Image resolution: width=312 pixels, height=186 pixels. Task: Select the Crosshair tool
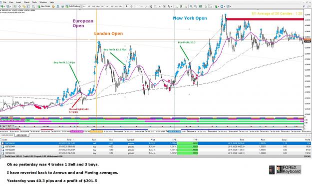tap(131, 6)
